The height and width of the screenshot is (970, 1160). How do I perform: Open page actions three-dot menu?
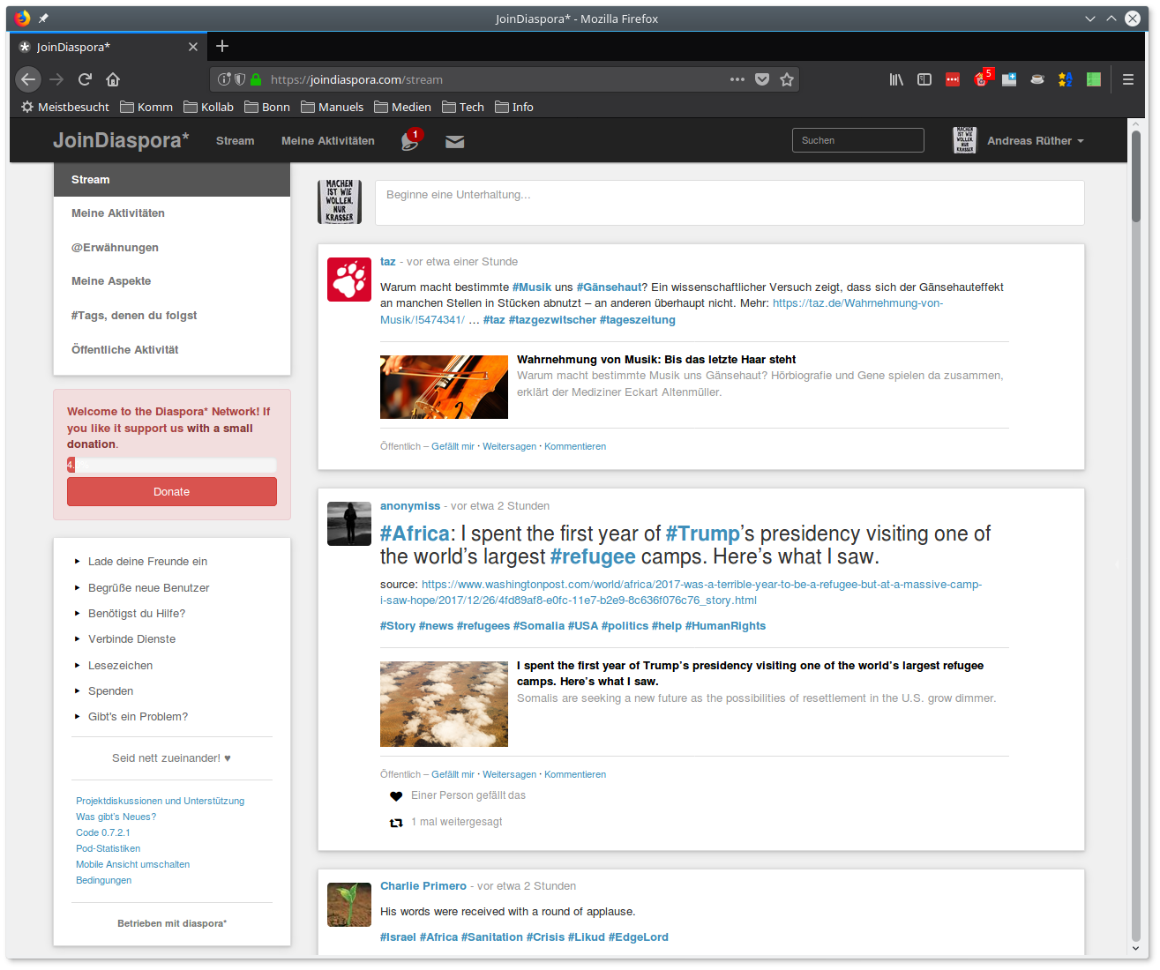point(737,79)
